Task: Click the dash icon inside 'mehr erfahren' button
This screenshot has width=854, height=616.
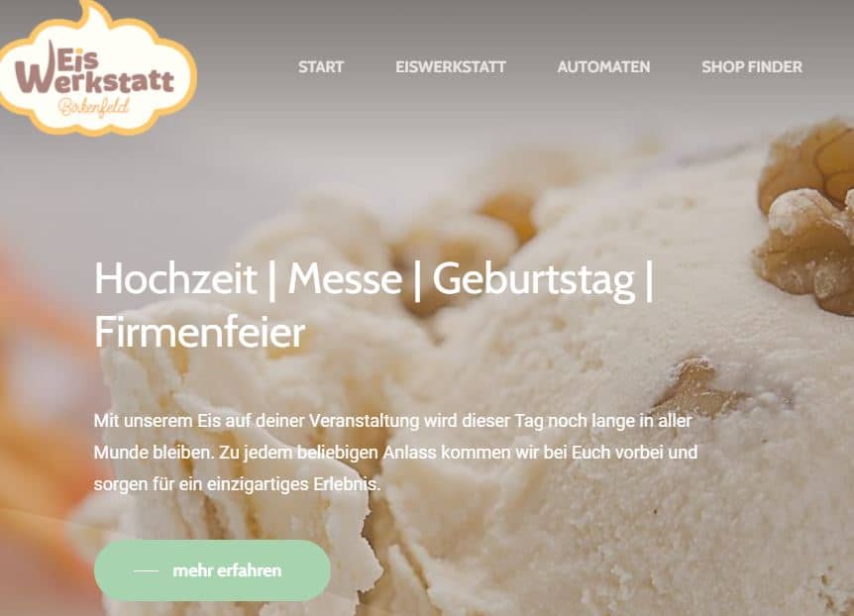Action: 146,570
